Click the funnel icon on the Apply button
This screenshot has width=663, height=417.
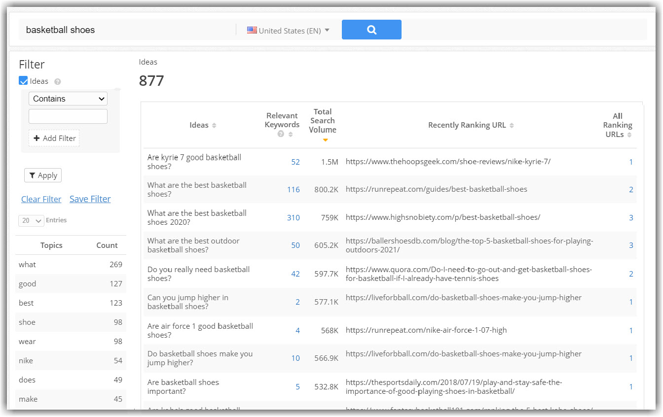point(33,175)
